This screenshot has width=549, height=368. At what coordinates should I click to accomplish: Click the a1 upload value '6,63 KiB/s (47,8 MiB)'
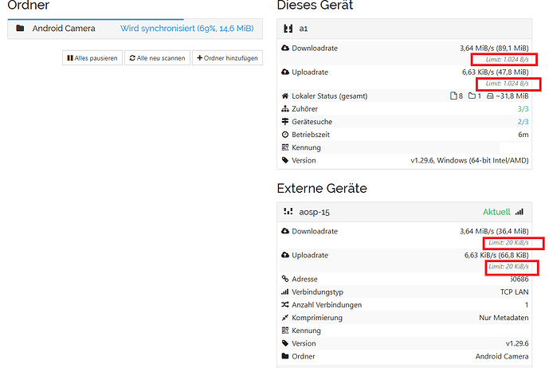click(495, 72)
